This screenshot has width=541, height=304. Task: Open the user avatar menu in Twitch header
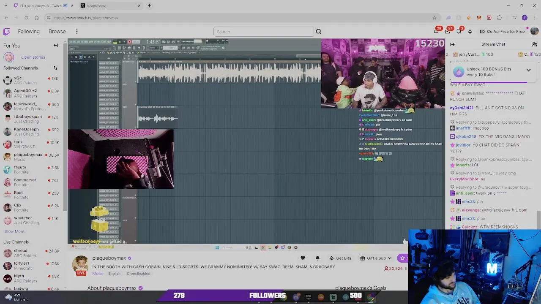(x=534, y=31)
